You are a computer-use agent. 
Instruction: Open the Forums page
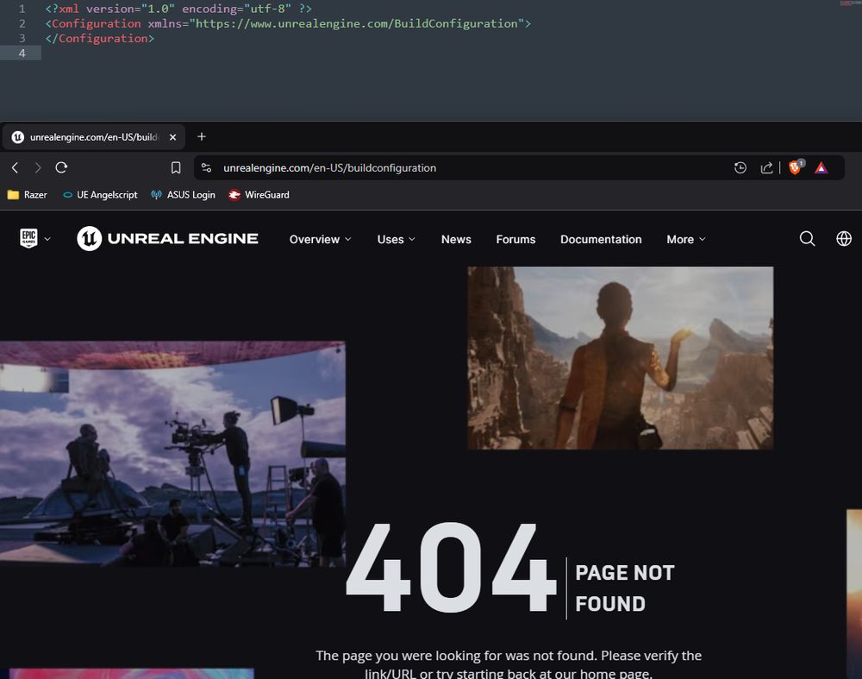pyautogui.click(x=515, y=239)
